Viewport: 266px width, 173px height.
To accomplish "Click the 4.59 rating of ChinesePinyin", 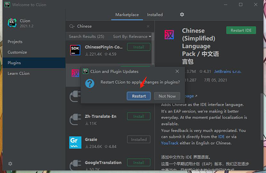I will (x=110, y=54).
